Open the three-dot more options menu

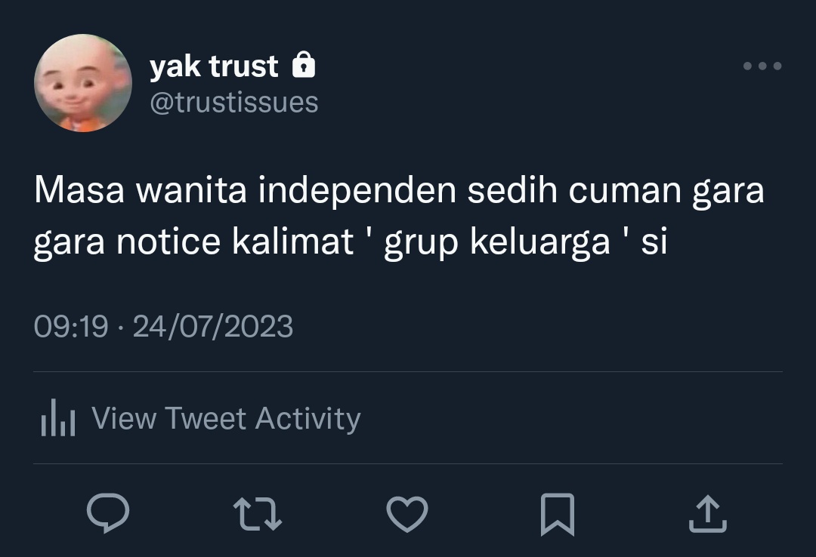[762, 66]
